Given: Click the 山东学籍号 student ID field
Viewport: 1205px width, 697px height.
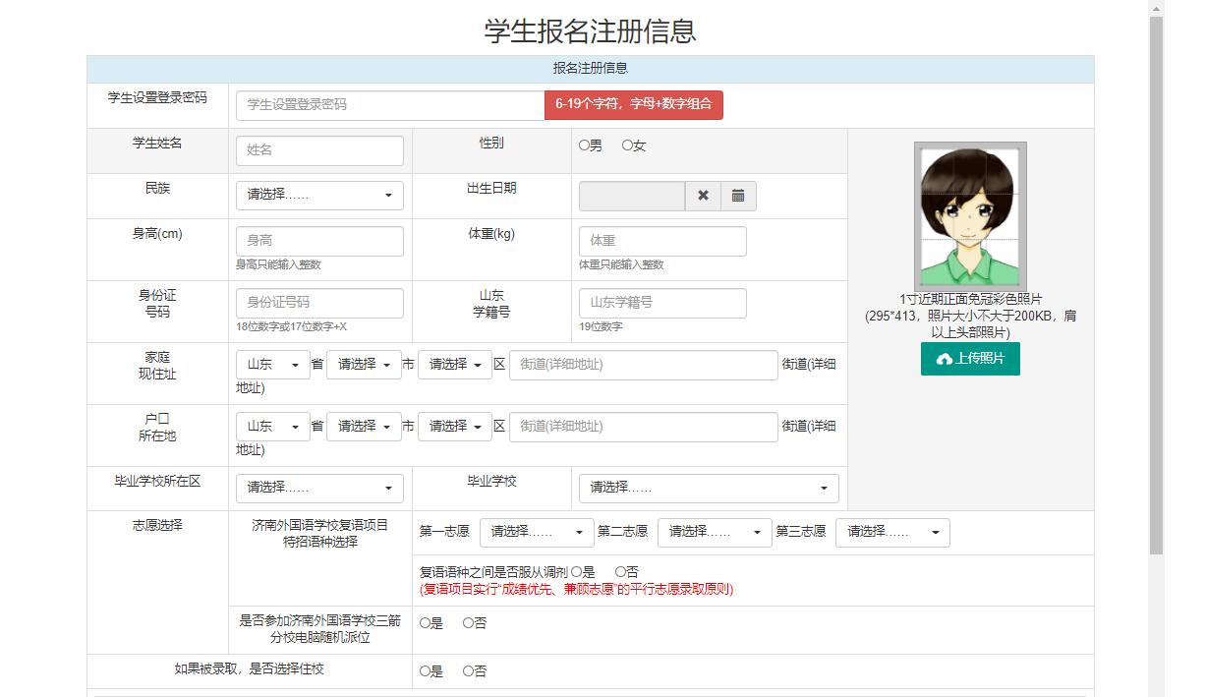Looking at the screenshot, I should [x=660, y=303].
